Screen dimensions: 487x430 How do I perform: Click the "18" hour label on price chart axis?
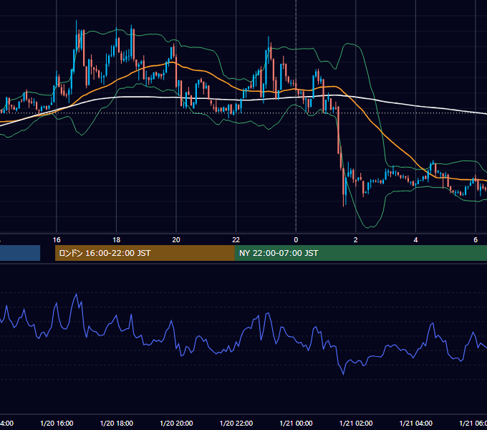116,240
